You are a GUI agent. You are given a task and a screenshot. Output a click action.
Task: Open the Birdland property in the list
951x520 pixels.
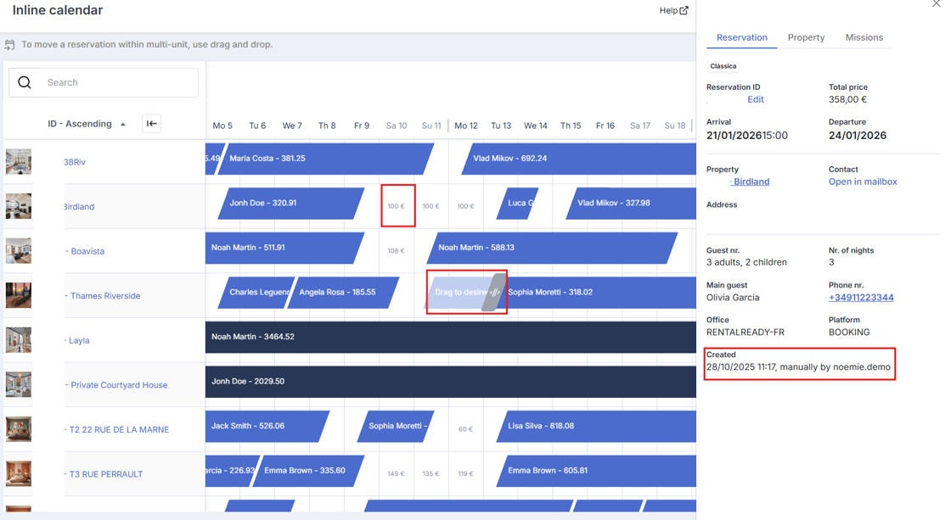coord(79,207)
